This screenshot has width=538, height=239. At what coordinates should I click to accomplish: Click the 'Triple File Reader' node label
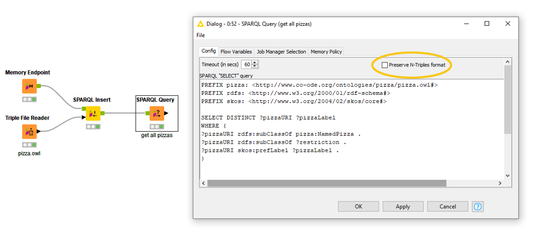coord(27,118)
